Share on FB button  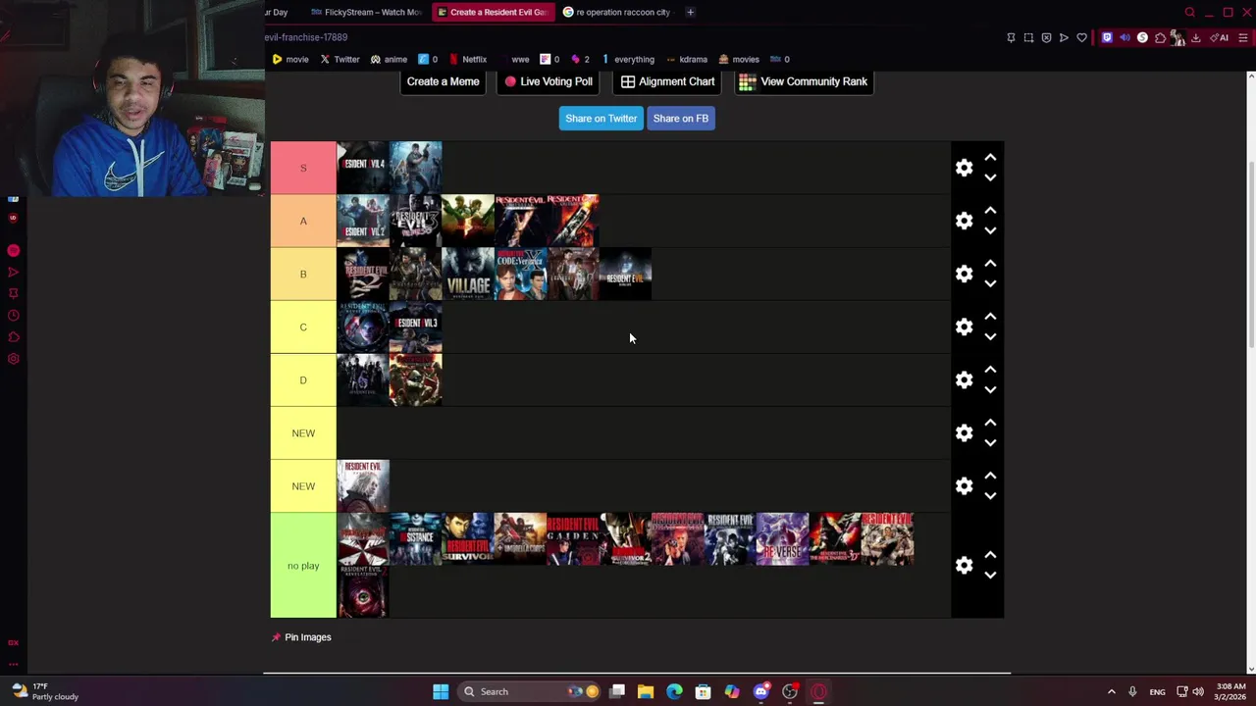[680, 118]
